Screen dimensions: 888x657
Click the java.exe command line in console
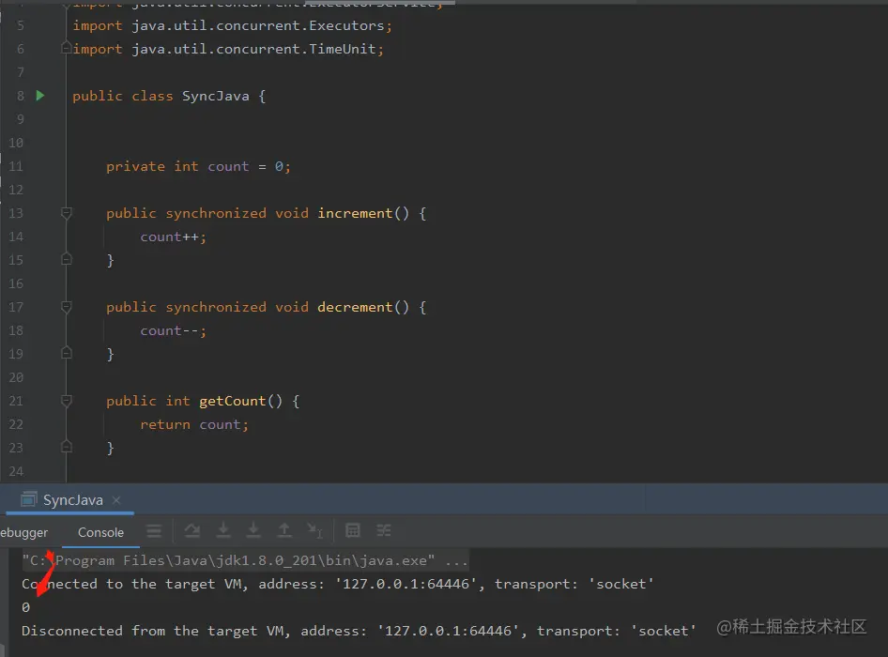coord(245,560)
